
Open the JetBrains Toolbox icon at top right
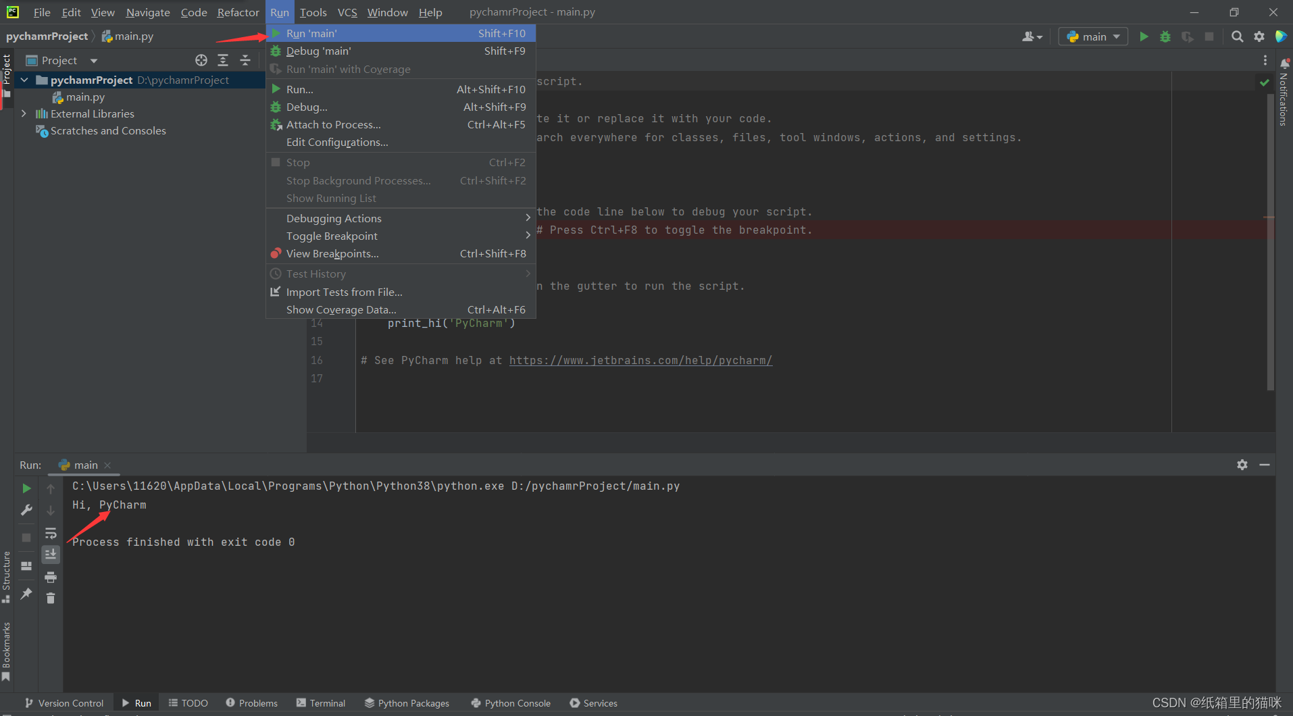[1281, 36]
